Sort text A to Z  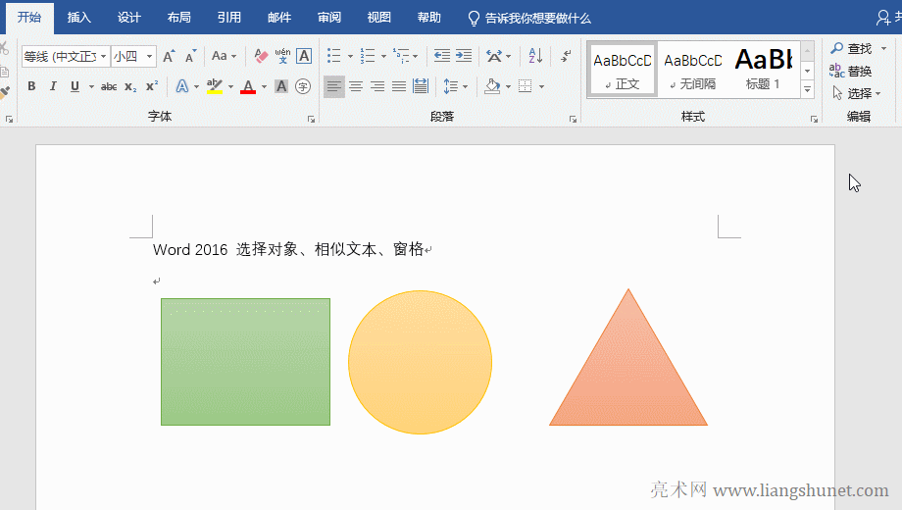click(x=535, y=56)
